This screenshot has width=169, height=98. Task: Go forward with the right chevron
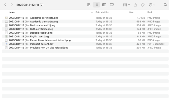12,5
